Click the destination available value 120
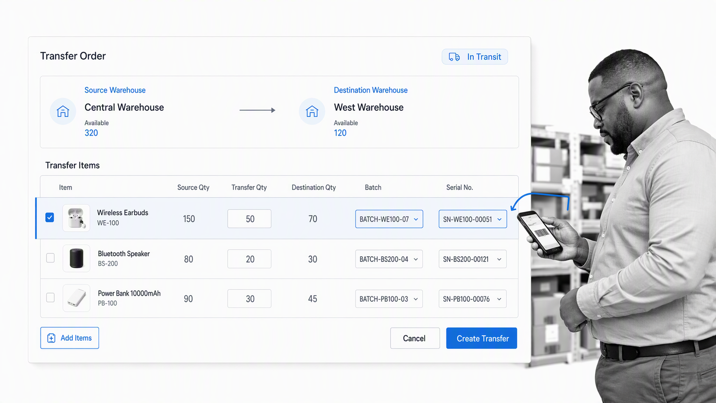 click(x=340, y=133)
